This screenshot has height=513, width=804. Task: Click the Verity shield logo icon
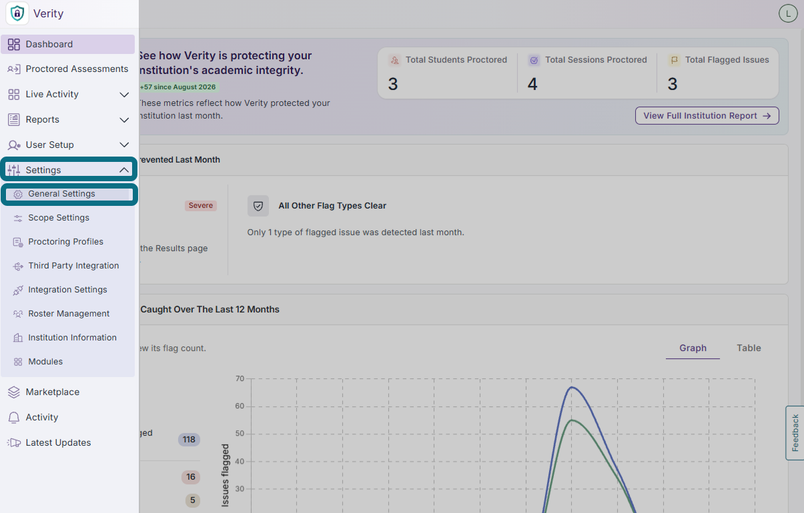(x=17, y=13)
